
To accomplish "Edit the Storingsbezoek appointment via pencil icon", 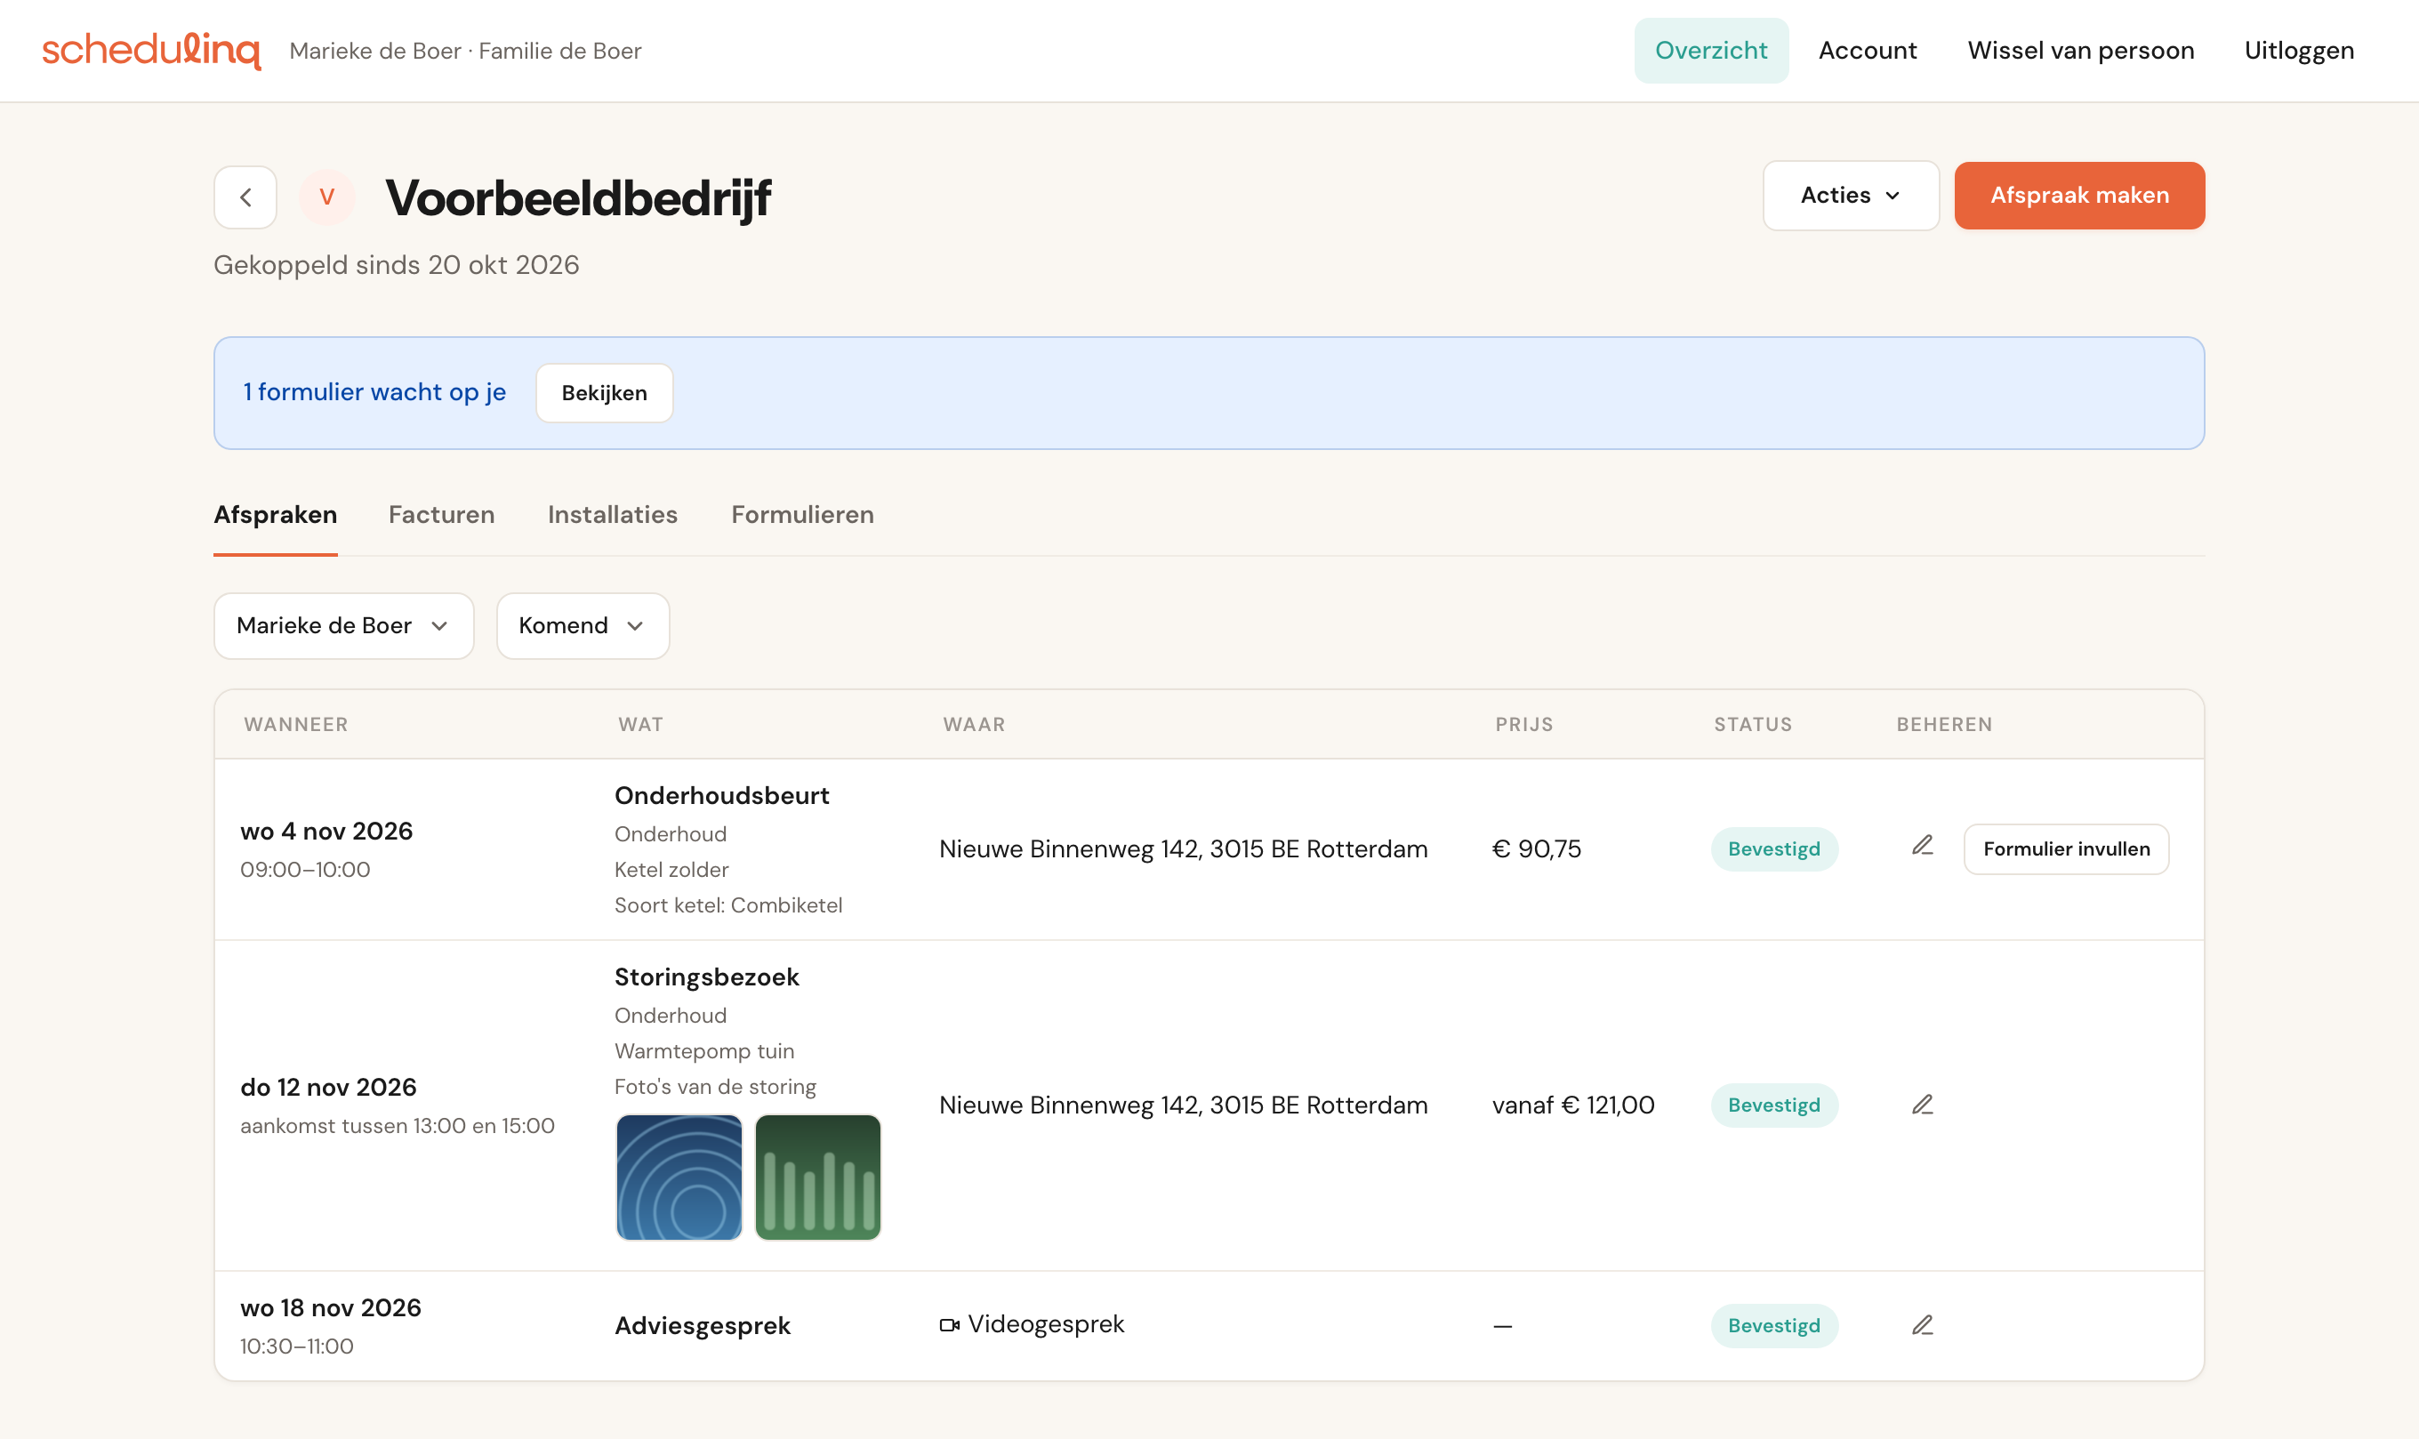I will click(1922, 1105).
